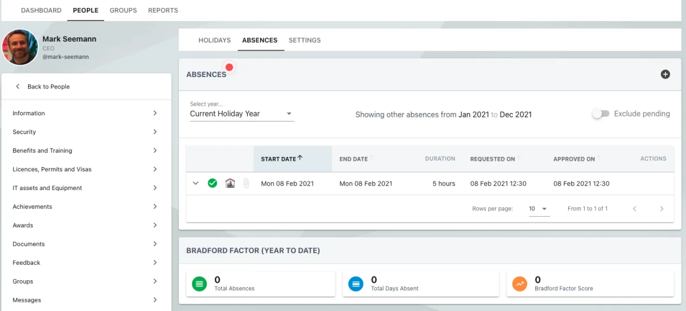Open the Dashboard top tab

[41, 10]
